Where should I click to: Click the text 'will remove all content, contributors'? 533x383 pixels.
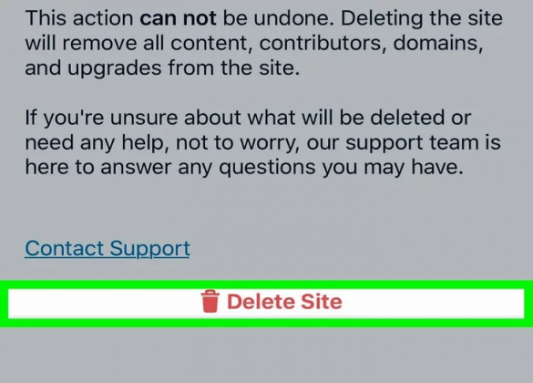tap(206, 43)
